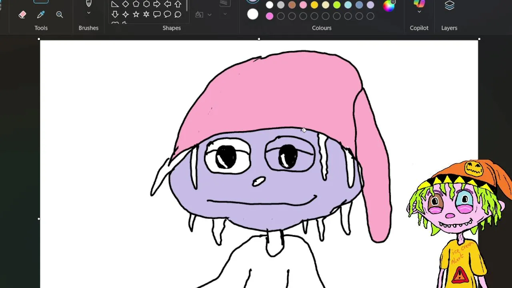The height and width of the screenshot is (288, 512).
Task: Open the Copilot icon
Action: pos(419,4)
